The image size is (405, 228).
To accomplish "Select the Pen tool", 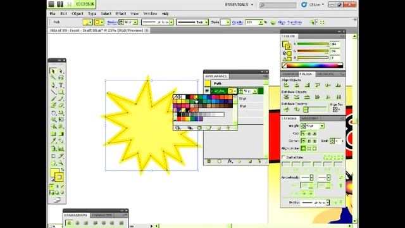I will point(53,85).
